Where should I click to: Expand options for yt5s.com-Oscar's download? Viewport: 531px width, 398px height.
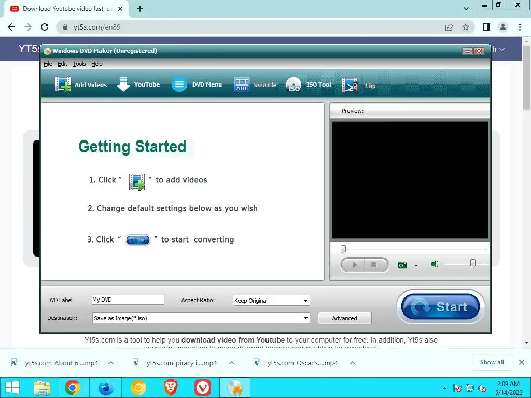point(353,363)
